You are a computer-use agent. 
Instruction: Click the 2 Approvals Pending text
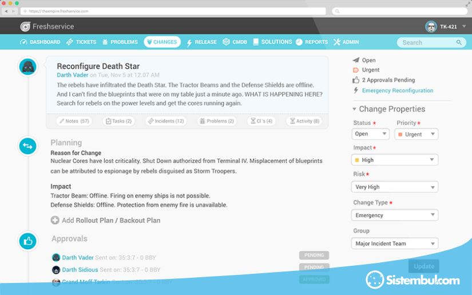point(388,80)
